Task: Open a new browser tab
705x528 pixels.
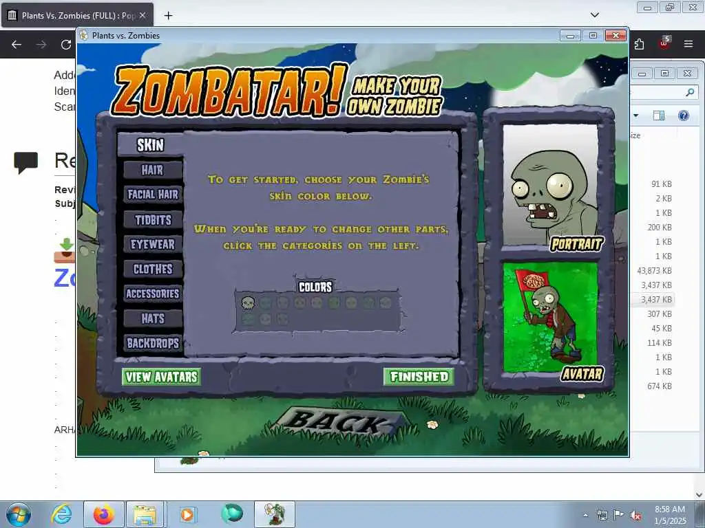Action: [168, 16]
